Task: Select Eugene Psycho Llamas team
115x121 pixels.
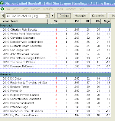Action: [55, 95]
